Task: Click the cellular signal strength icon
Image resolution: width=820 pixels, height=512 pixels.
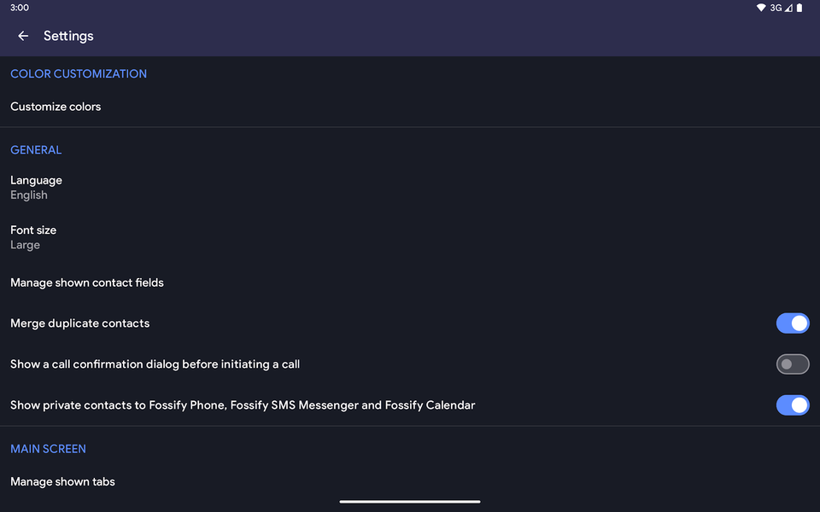Action: pos(789,8)
